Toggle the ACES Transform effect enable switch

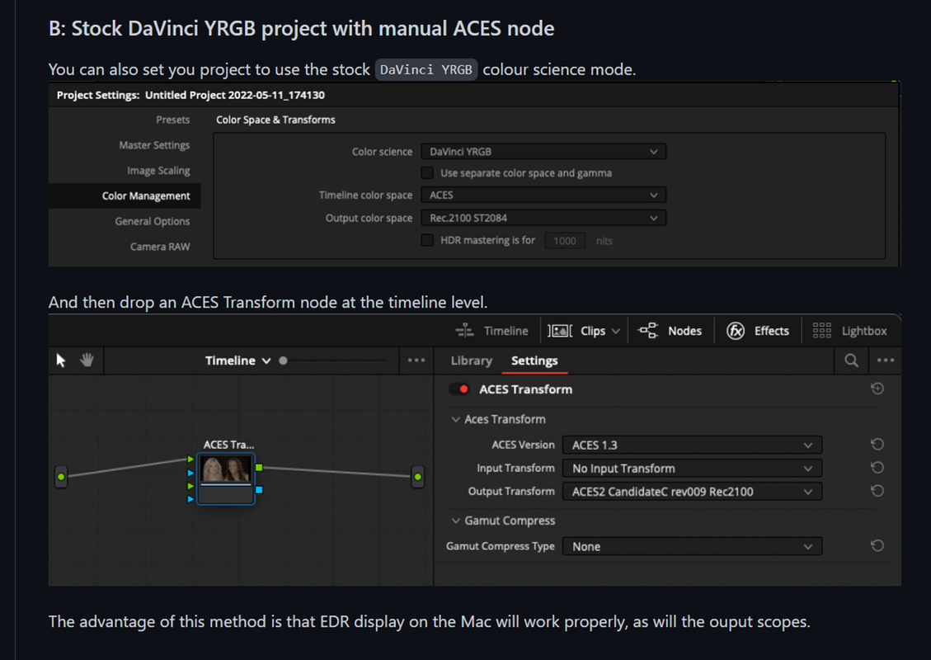coord(459,389)
